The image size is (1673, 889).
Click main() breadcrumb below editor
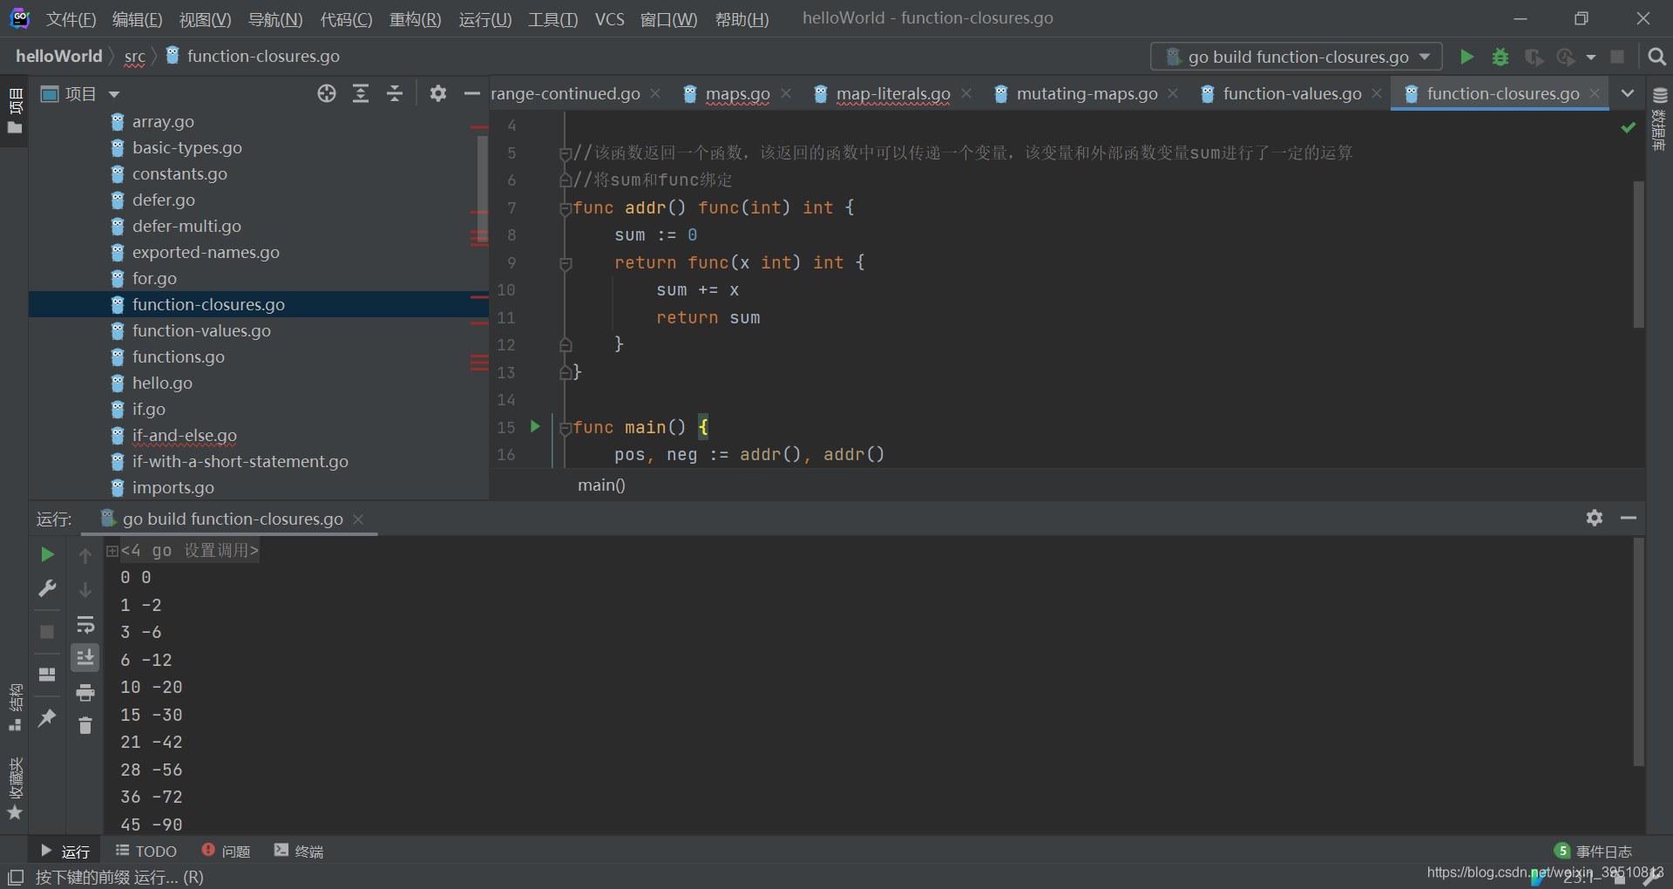tap(601, 485)
